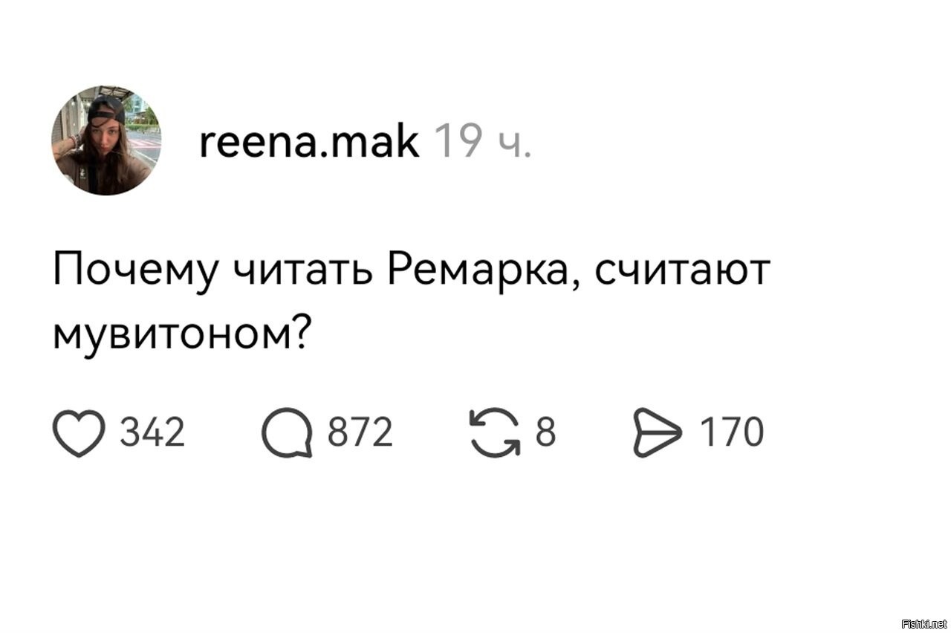Like the post with the heart icon
The width and height of the screenshot is (951, 633).
78,433
